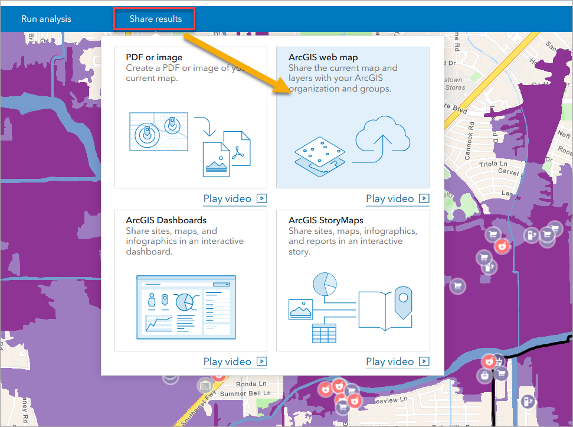Switch to Share results

click(x=154, y=18)
